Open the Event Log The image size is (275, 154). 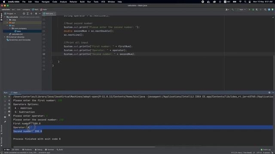tap(266, 150)
